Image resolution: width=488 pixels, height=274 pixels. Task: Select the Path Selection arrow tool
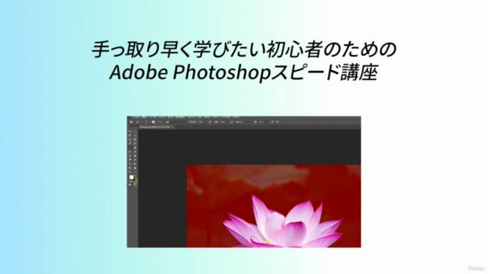pyautogui.click(x=135, y=164)
